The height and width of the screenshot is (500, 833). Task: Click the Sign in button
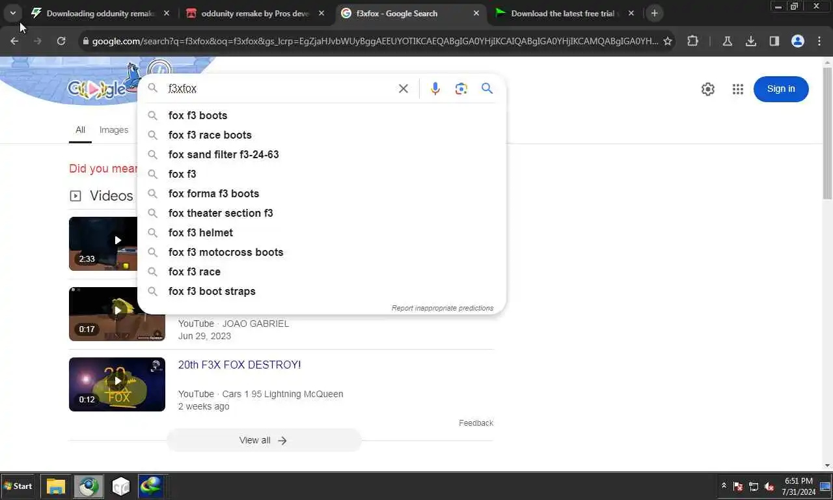click(781, 89)
